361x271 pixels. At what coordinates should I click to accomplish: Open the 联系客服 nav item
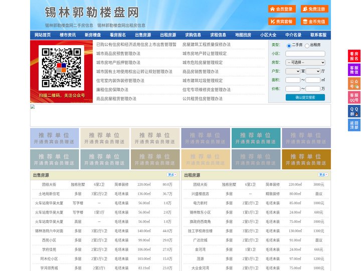(x=318, y=35)
